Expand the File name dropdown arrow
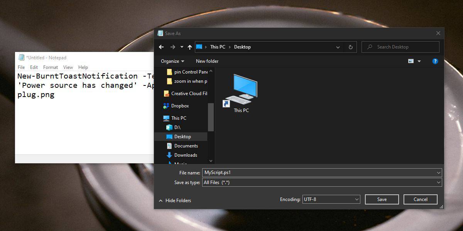The height and width of the screenshot is (231, 463). coord(439,173)
